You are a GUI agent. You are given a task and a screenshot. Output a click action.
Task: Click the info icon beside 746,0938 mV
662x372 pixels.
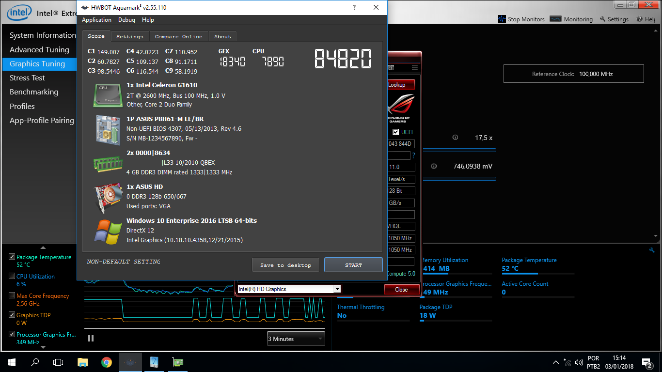pos(434,166)
